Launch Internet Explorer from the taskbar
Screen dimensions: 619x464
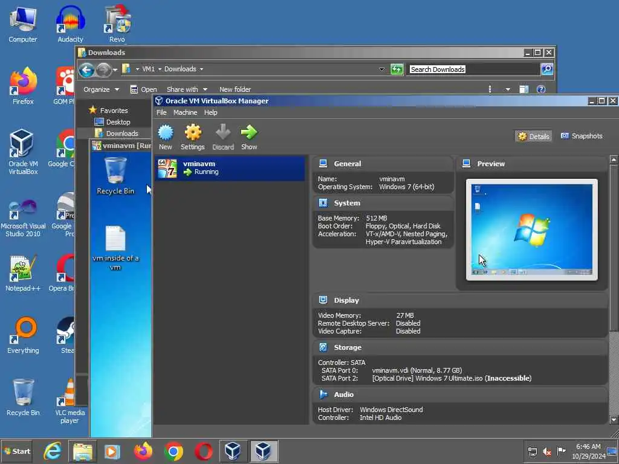[53, 451]
